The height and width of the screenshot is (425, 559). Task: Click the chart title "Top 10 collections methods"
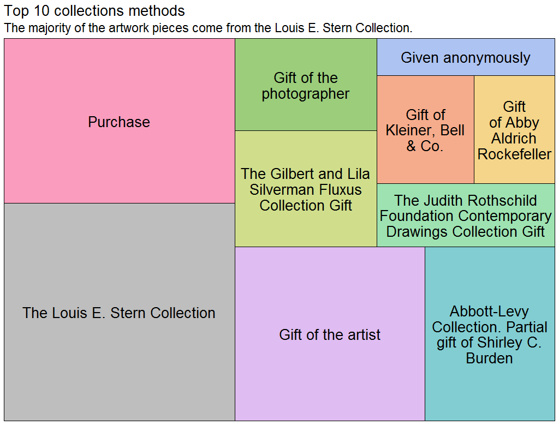point(94,11)
